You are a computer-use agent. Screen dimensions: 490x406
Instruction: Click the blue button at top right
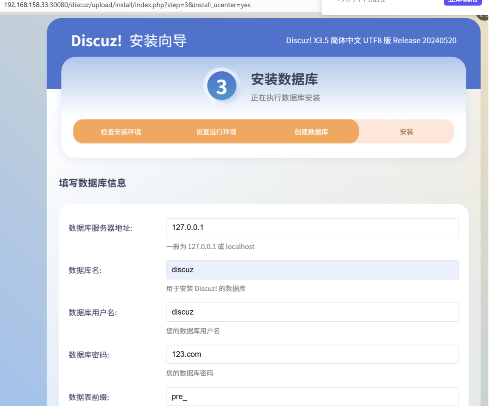click(462, 2)
